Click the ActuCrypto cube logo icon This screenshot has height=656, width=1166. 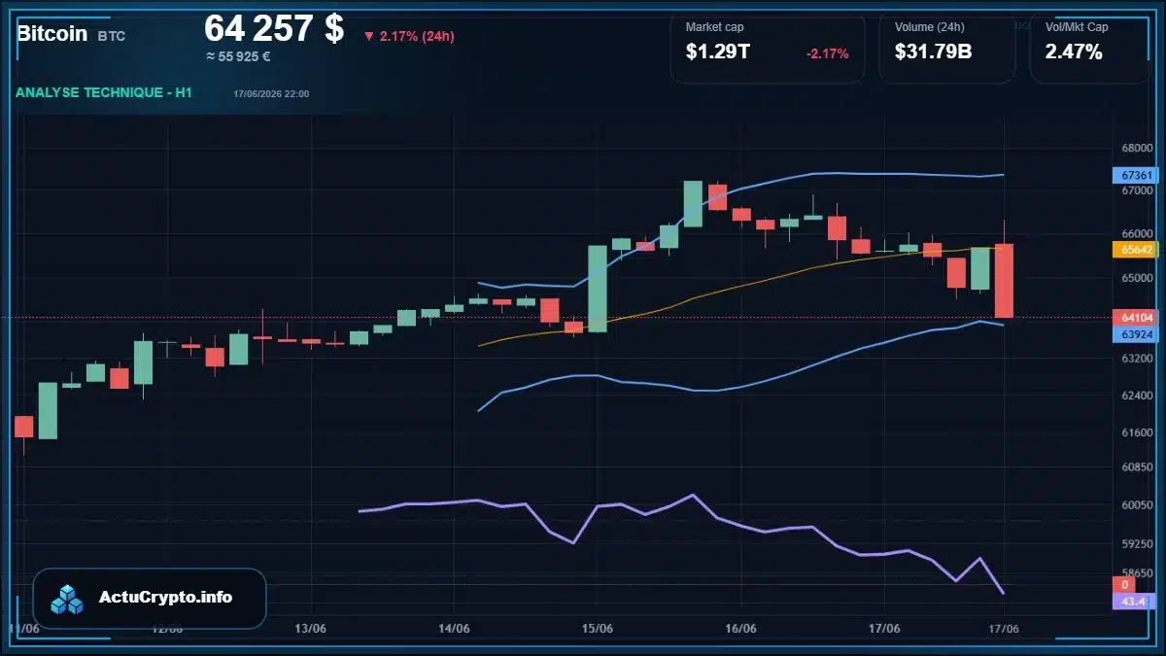click(x=67, y=599)
